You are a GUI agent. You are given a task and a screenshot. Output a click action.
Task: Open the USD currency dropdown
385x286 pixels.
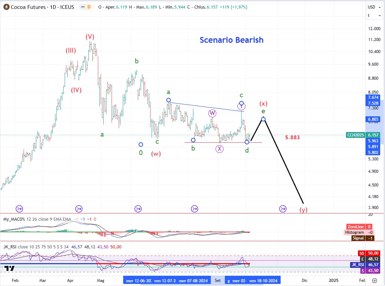pos(374,7)
